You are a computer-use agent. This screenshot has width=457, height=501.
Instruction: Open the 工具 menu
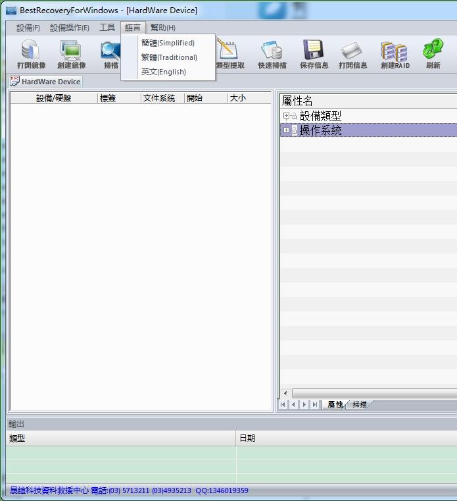[107, 28]
